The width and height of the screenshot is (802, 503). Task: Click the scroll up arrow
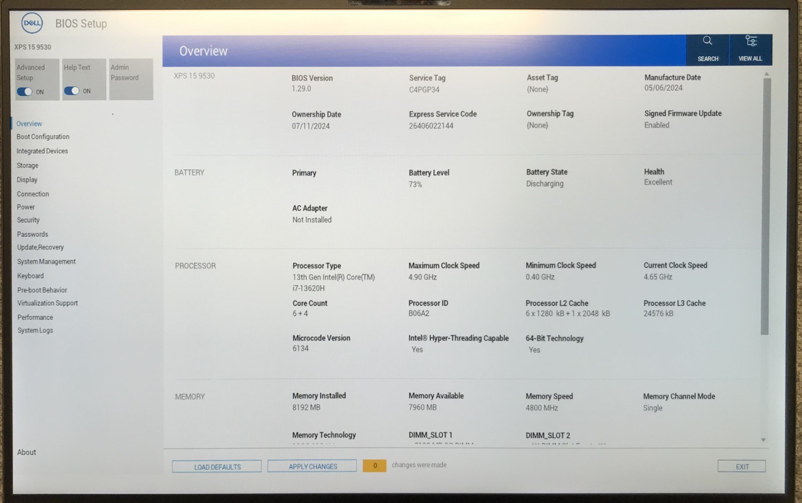tap(766, 74)
